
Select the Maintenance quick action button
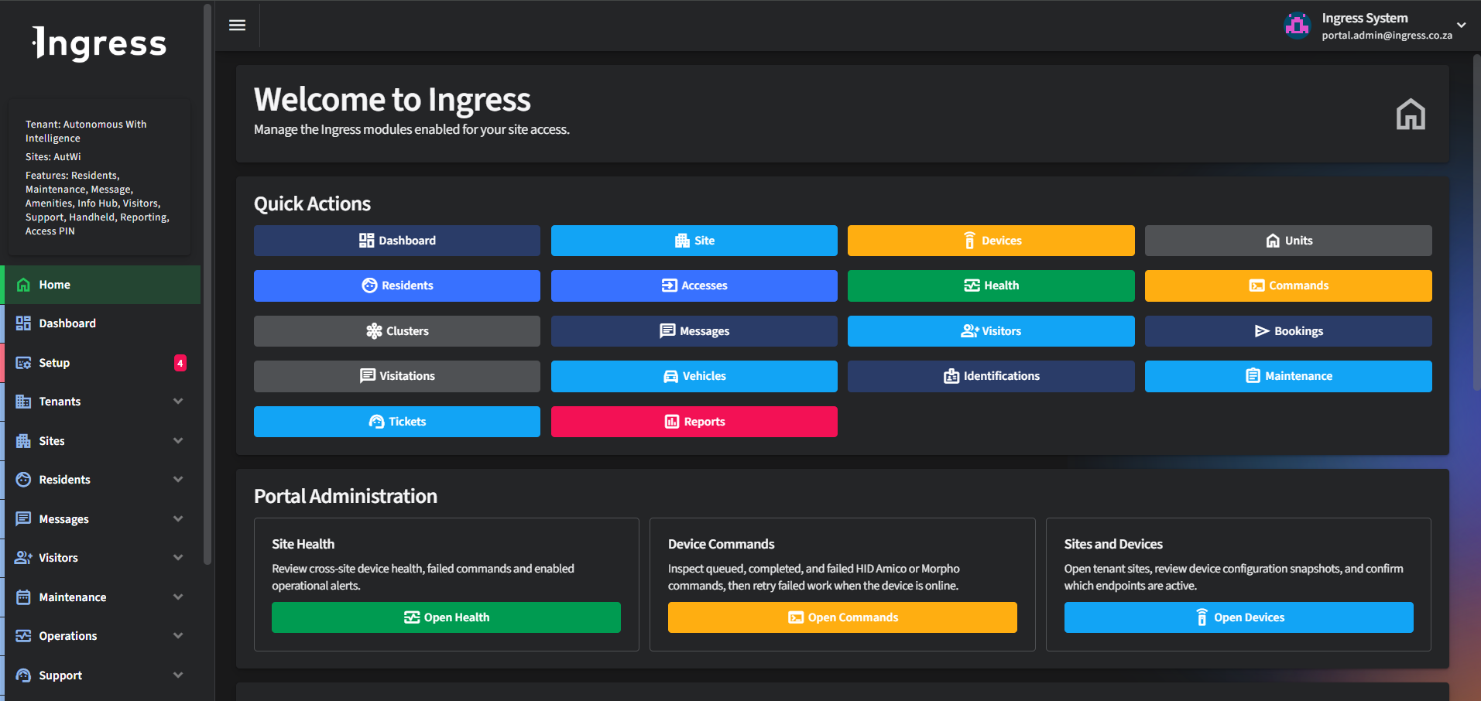(1288, 376)
